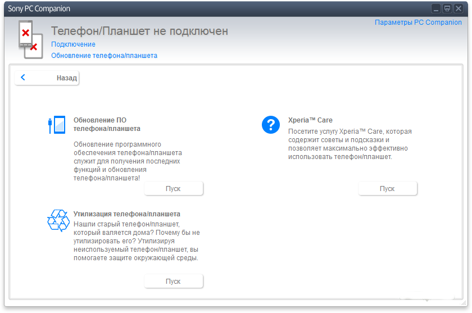Open Параметры PC Companion settings link
Viewport: 472px width, 313px height.
point(418,22)
